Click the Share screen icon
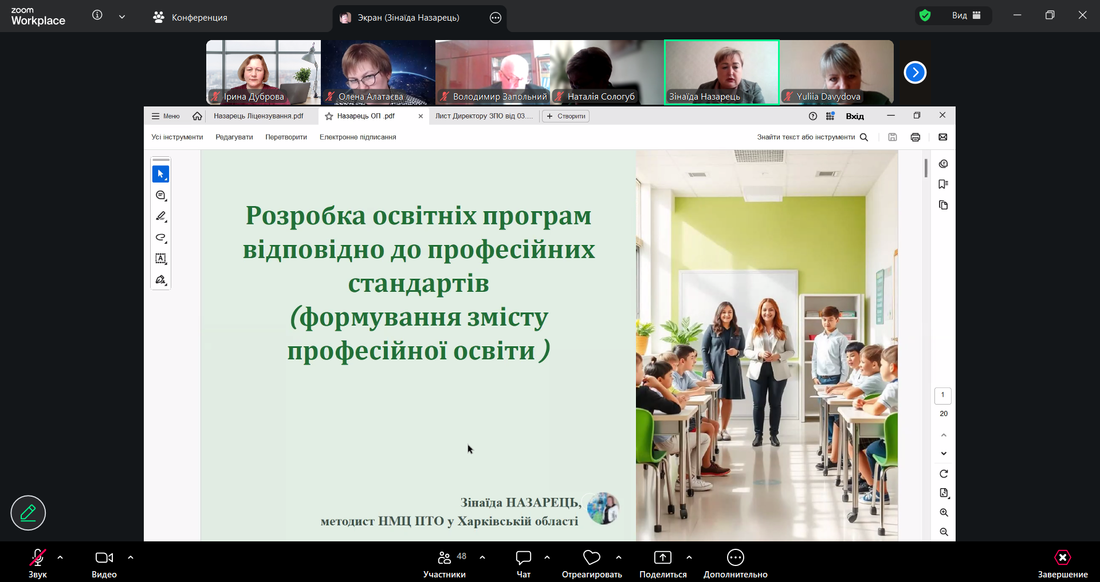1100x582 pixels. tap(662, 557)
